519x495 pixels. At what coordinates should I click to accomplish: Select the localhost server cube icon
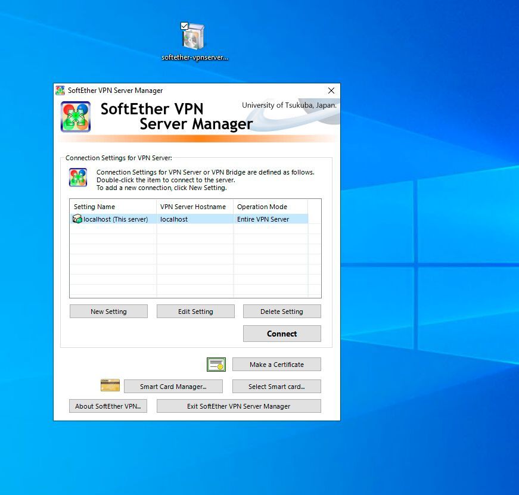pyautogui.click(x=77, y=219)
